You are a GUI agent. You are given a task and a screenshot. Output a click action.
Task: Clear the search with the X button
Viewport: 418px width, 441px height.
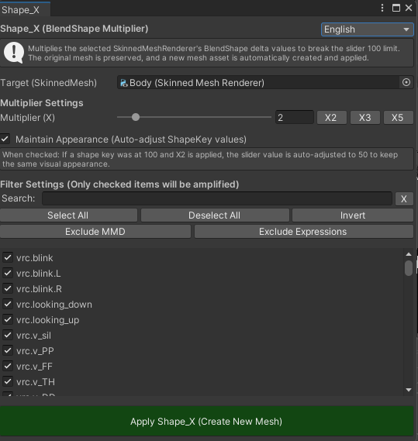click(x=404, y=199)
